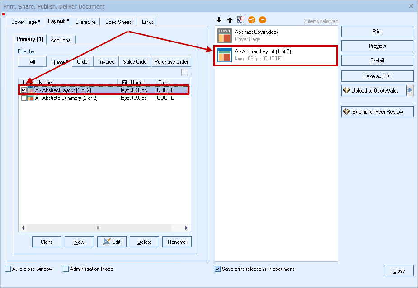Image resolution: width=418 pixels, height=288 pixels.
Task: Enable the Auto-close window checkbox
Action: tap(8, 269)
